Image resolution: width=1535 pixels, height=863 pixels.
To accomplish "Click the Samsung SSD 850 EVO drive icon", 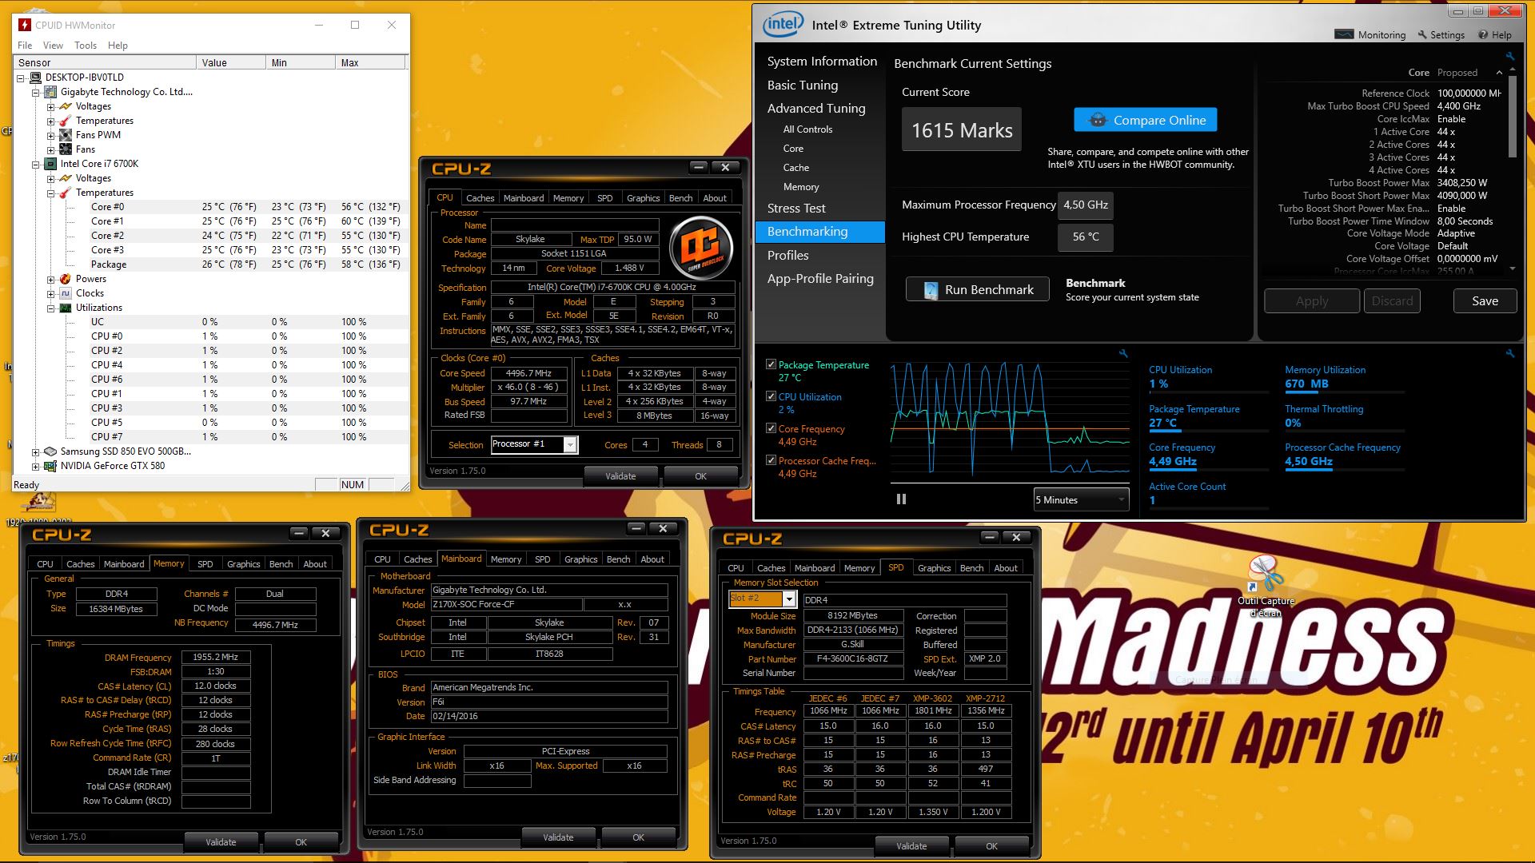I will pyautogui.click(x=50, y=451).
